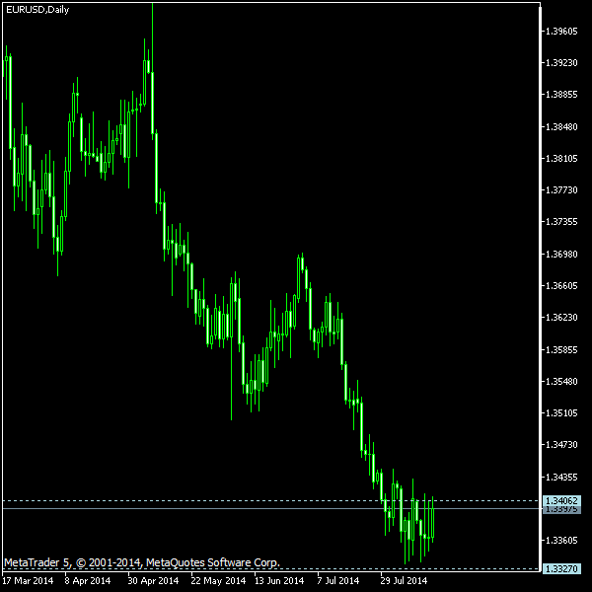The width and height of the screenshot is (592, 592).
Task: Click the 1.35105 price scale value
Action: point(561,413)
